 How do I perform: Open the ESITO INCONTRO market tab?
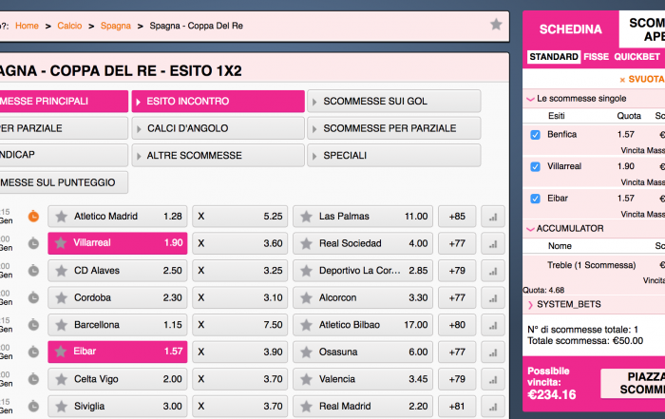218,101
